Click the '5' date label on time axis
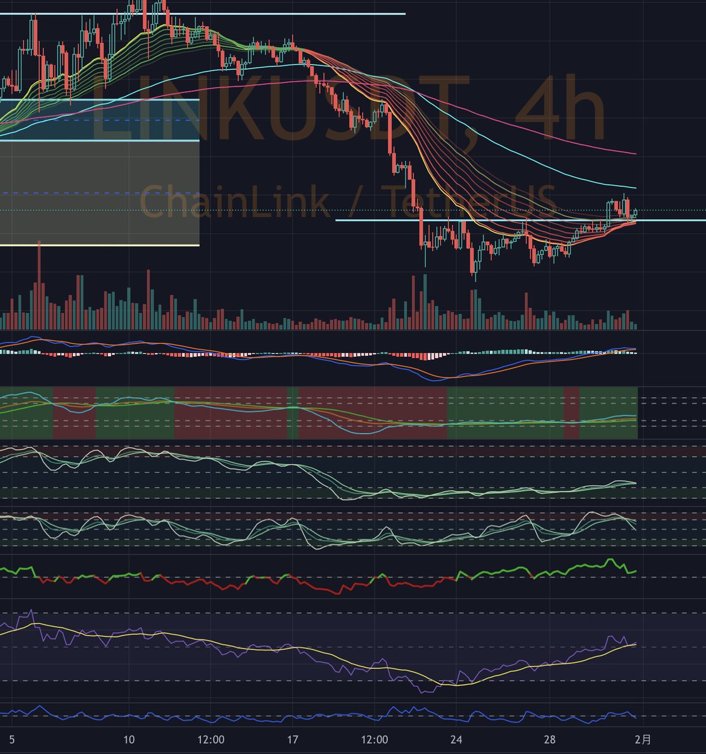The image size is (706, 754). 13,740
